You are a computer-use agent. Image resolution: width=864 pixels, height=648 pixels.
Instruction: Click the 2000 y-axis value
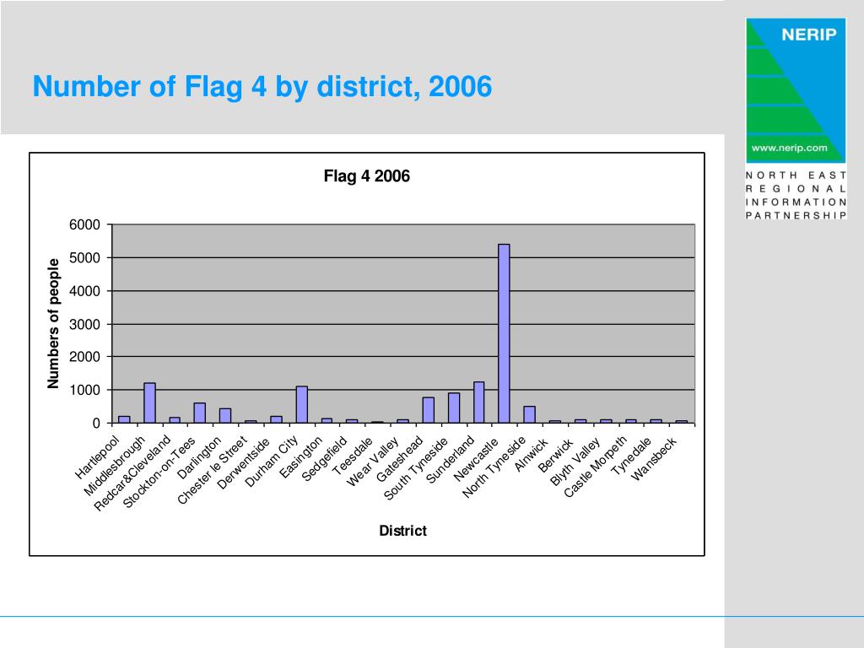[x=85, y=357]
